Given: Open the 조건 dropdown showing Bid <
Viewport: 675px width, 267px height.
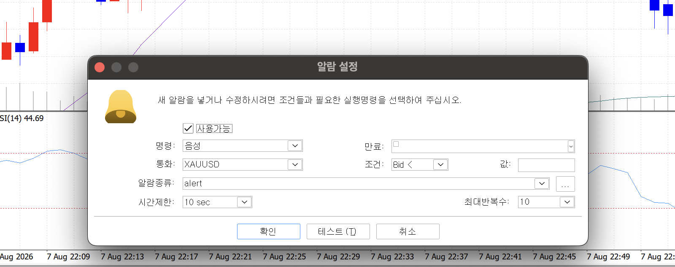Looking at the screenshot, I should pos(420,164).
